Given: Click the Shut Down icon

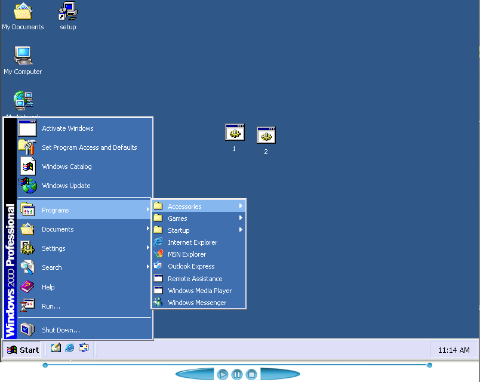Looking at the screenshot, I should (27, 329).
